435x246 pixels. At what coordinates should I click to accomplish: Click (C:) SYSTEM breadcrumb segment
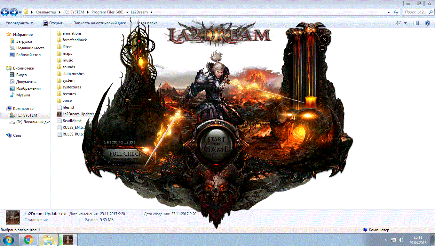coord(74,12)
